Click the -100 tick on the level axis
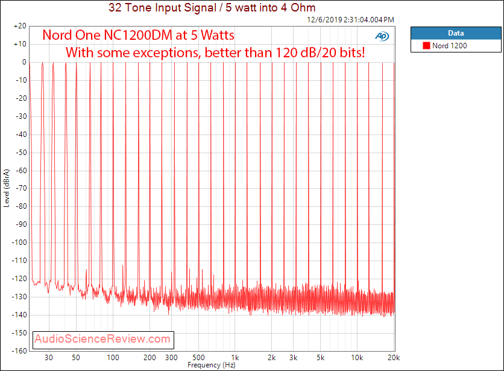Viewport: 504px width, 371px height. pyautogui.click(x=19, y=243)
